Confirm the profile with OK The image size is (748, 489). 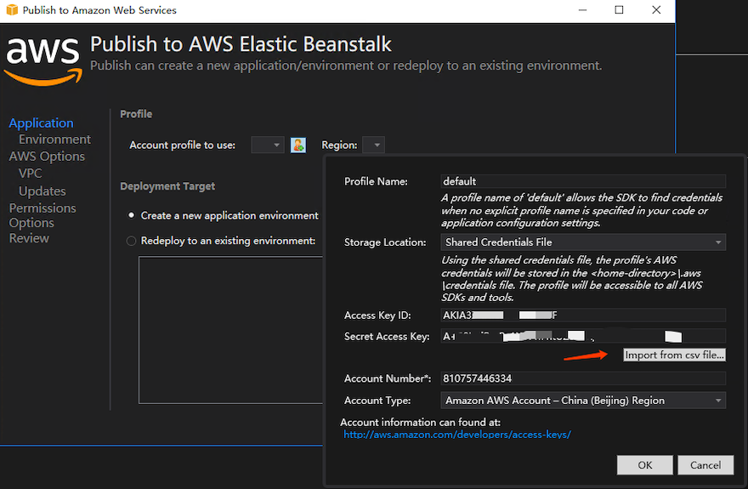click(644, 465)
